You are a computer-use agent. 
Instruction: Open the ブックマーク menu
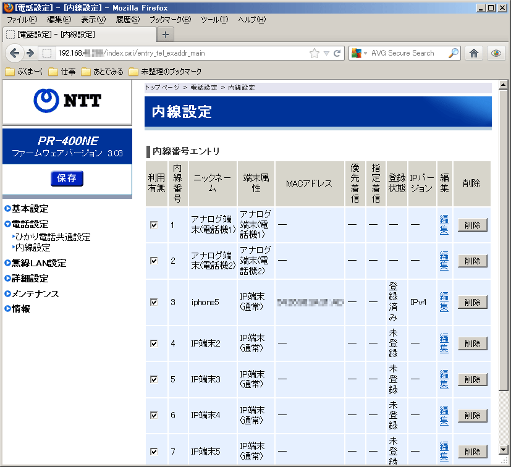(x=170, y=20)
